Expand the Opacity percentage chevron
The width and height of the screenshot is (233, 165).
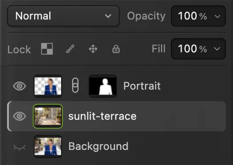[217, 16]
